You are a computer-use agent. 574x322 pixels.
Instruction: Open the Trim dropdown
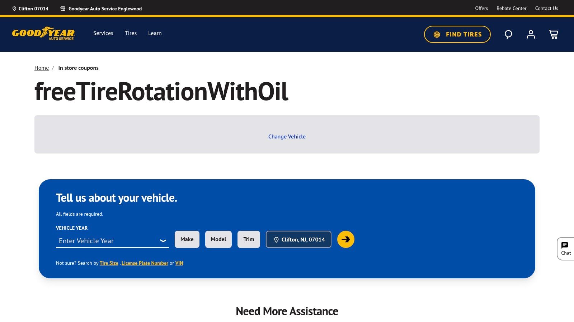pos(249,239)
